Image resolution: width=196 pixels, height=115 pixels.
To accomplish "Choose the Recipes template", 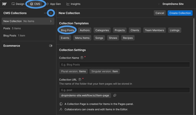I will [x=128, y=38].
